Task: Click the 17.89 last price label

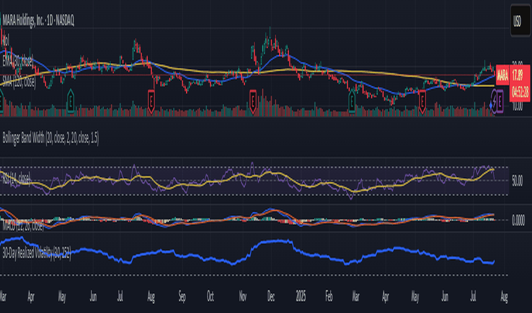Action: (x=517, y=75)
